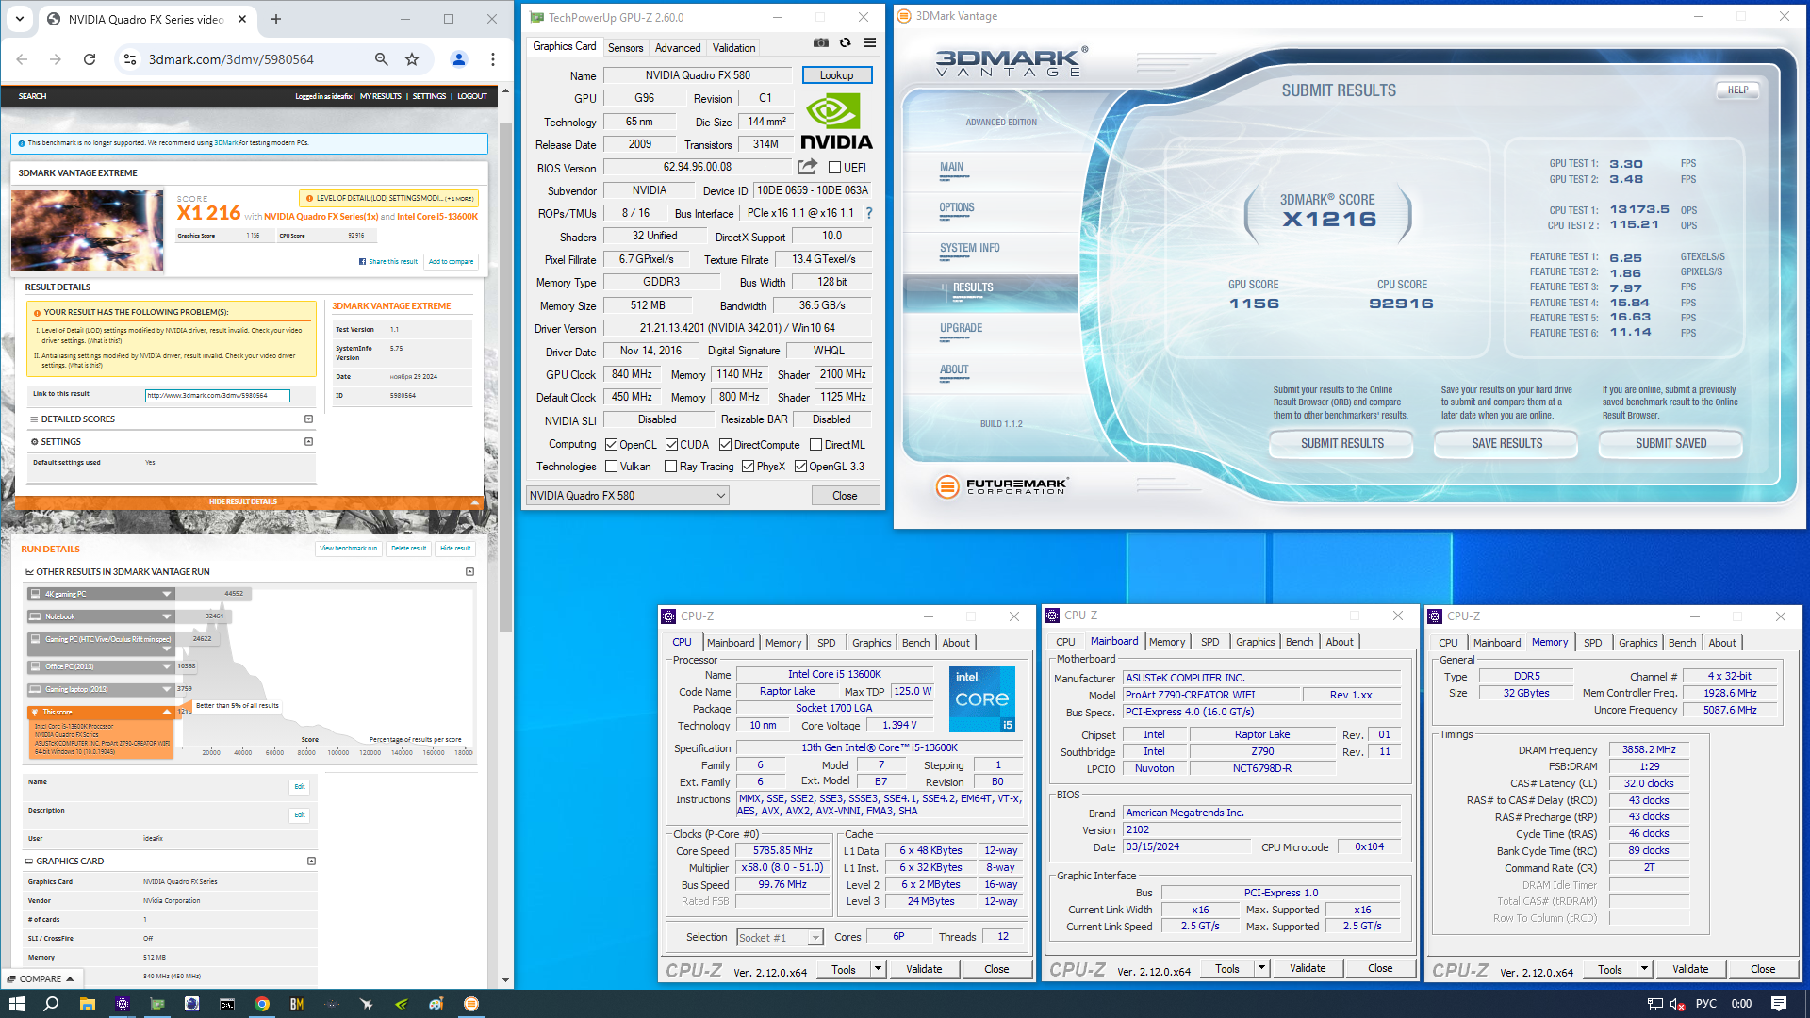This screenshot has height=1018, width=1810.
Task: Toggle the UEFI checkbox in GPU-Z
Action: tap(834, 168)
